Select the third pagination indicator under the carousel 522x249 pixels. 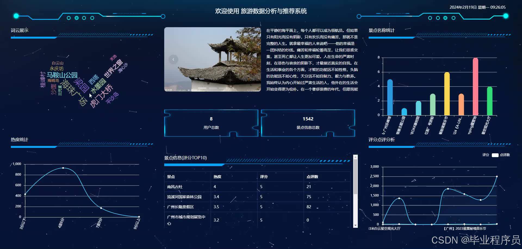click(223, 88)
